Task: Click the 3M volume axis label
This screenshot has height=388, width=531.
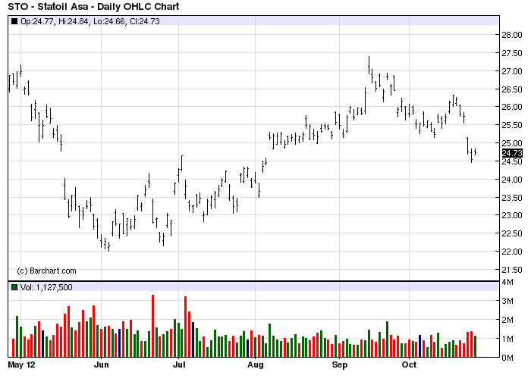Action: [507, 301]
